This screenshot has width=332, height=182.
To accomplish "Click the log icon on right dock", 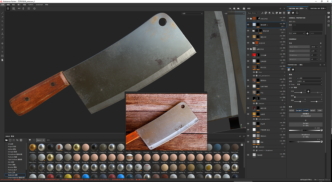I will point(329,25).
